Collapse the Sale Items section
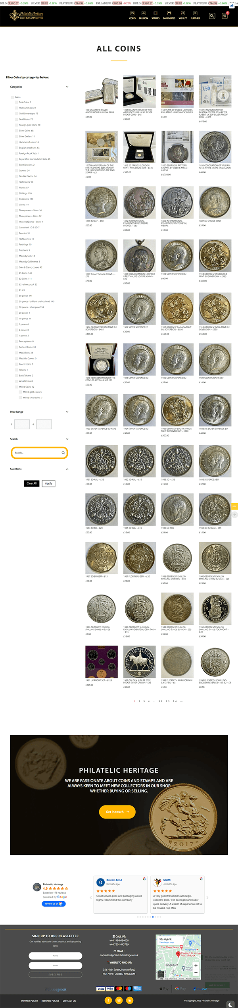The height and width of the screenshot is (1008, 238). (x=67, y=469)
